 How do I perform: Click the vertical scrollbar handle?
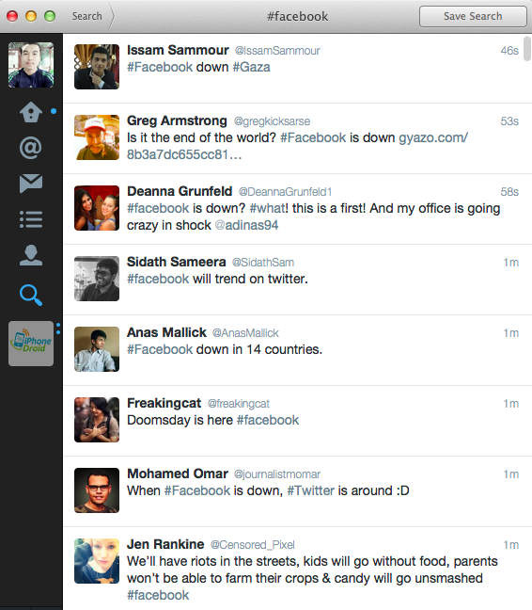pos(527,49)
